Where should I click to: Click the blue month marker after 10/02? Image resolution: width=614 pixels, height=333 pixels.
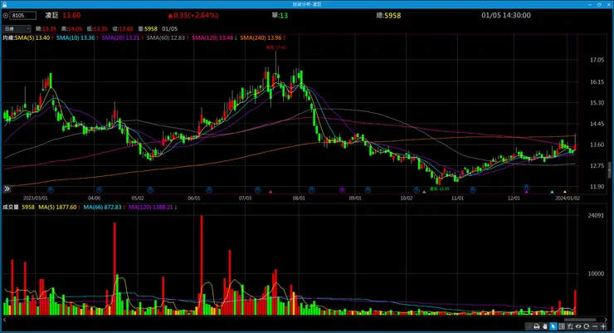(x=417, y=189)
